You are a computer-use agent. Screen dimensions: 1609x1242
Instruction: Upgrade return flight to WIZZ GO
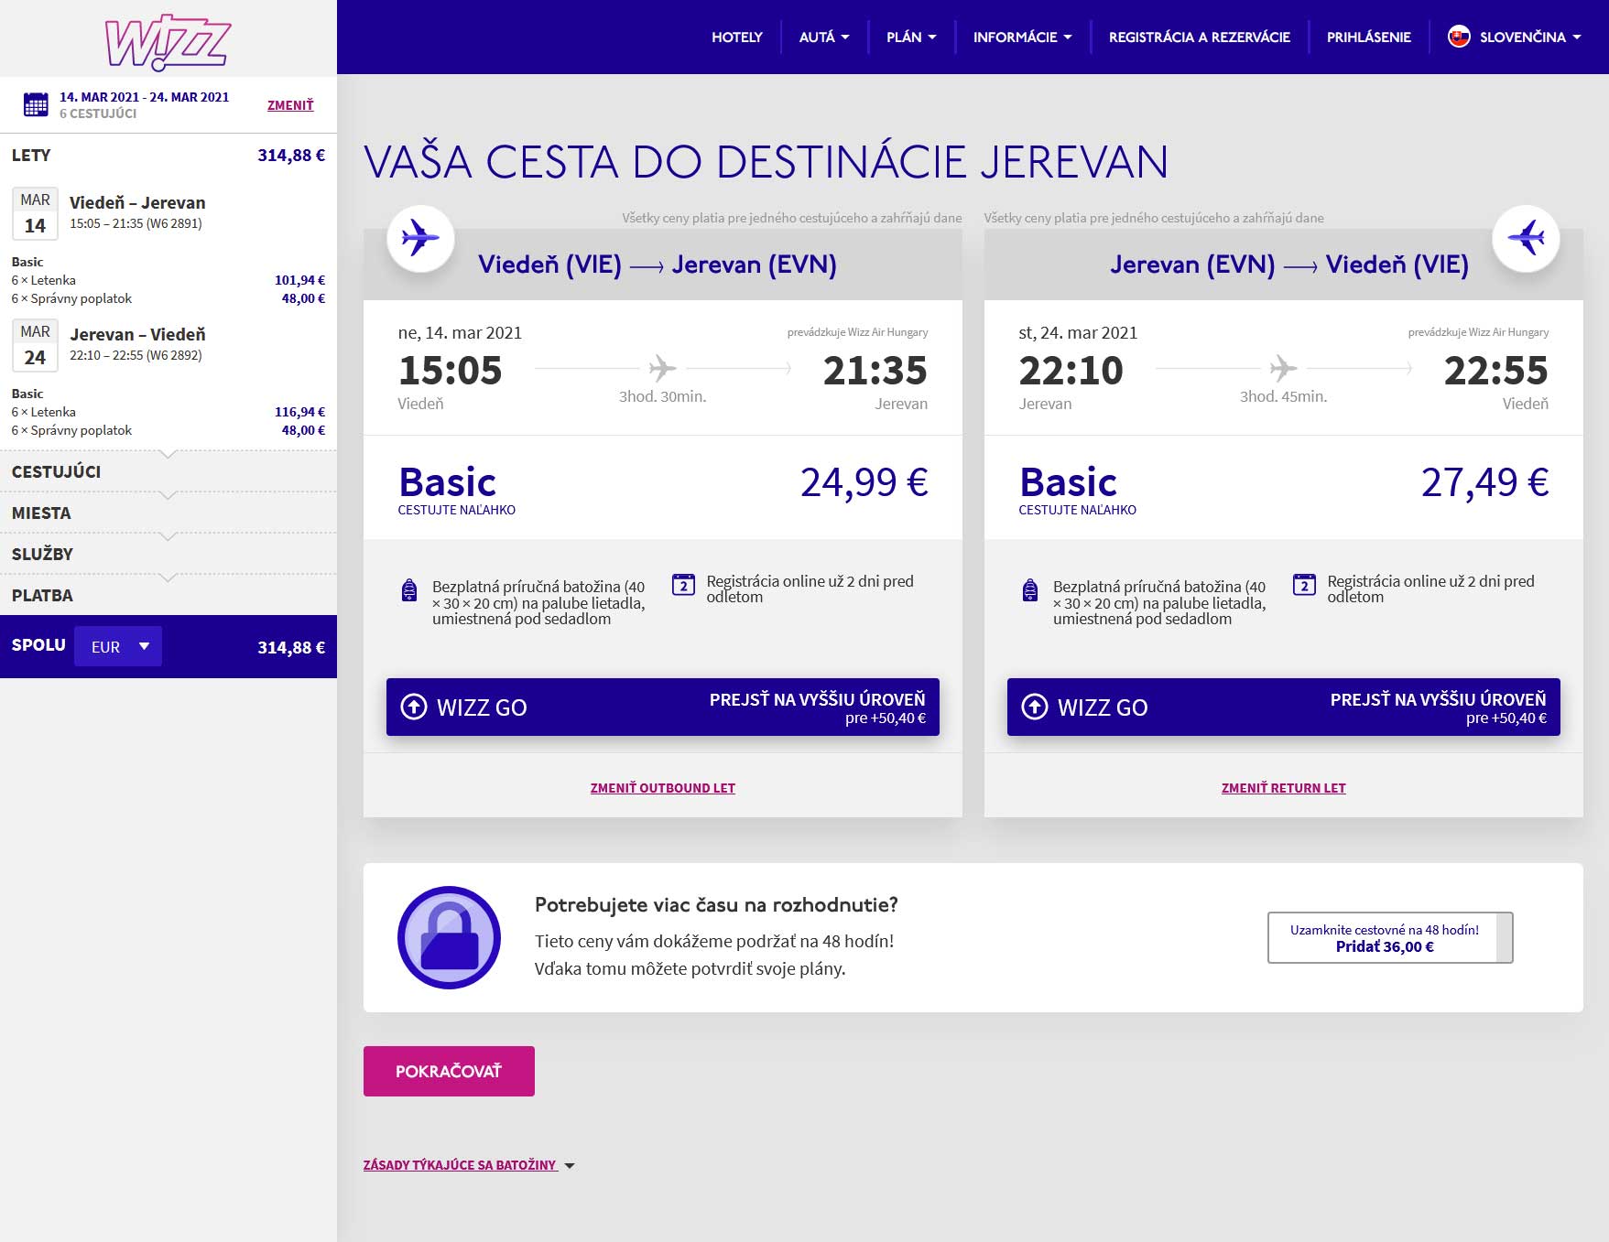pyautogui.click(x=1284, y=707)
